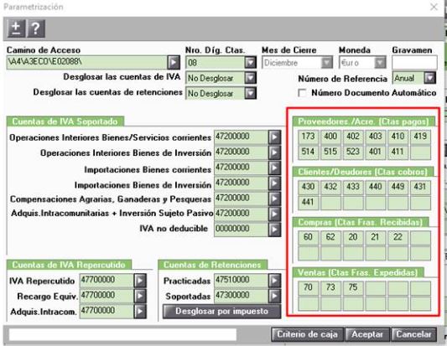Expand Desglosar las cuentas de retenciones dropdown

pyautogui.click(x=250, y=93)
